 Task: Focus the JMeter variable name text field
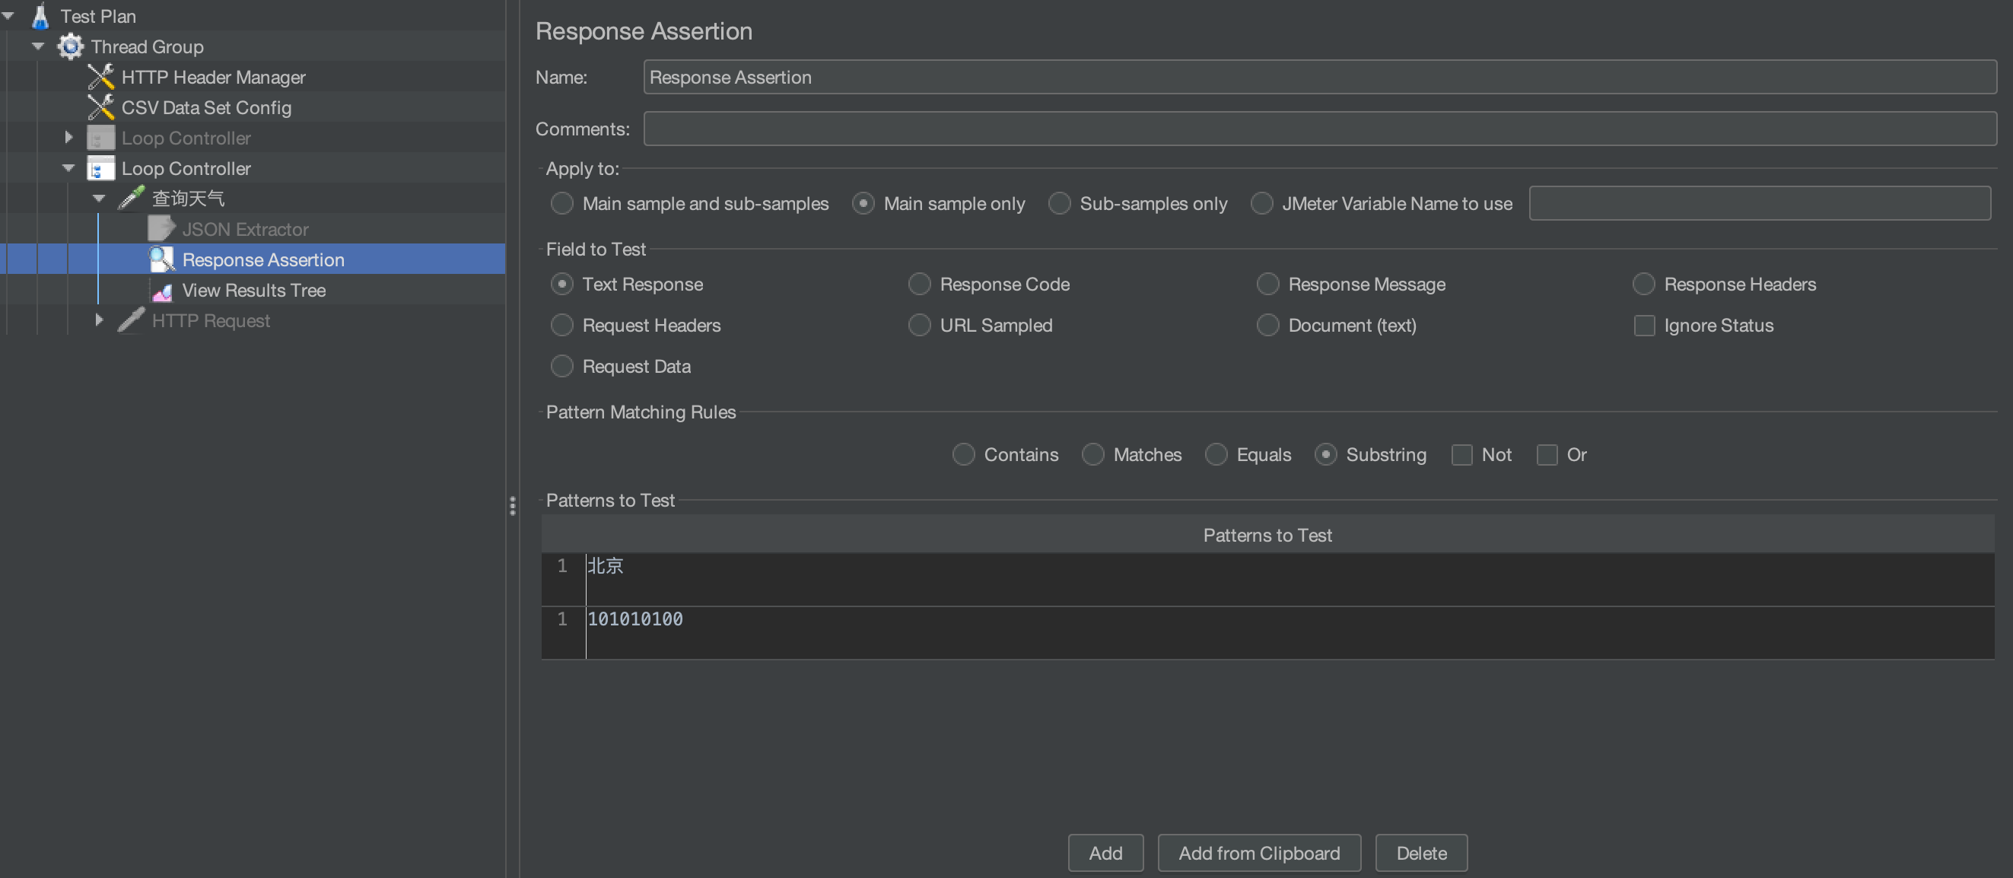pyautogui.click(x=1760, y=203)
